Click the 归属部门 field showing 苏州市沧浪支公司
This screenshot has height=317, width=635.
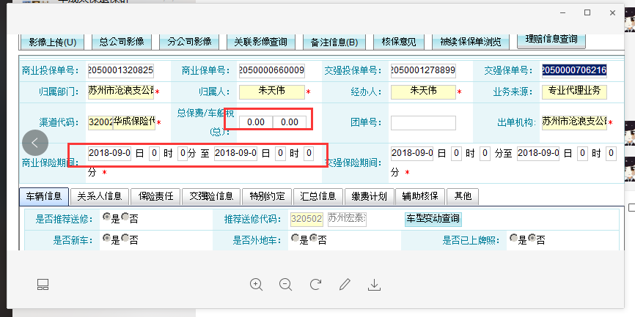(121, 92)
